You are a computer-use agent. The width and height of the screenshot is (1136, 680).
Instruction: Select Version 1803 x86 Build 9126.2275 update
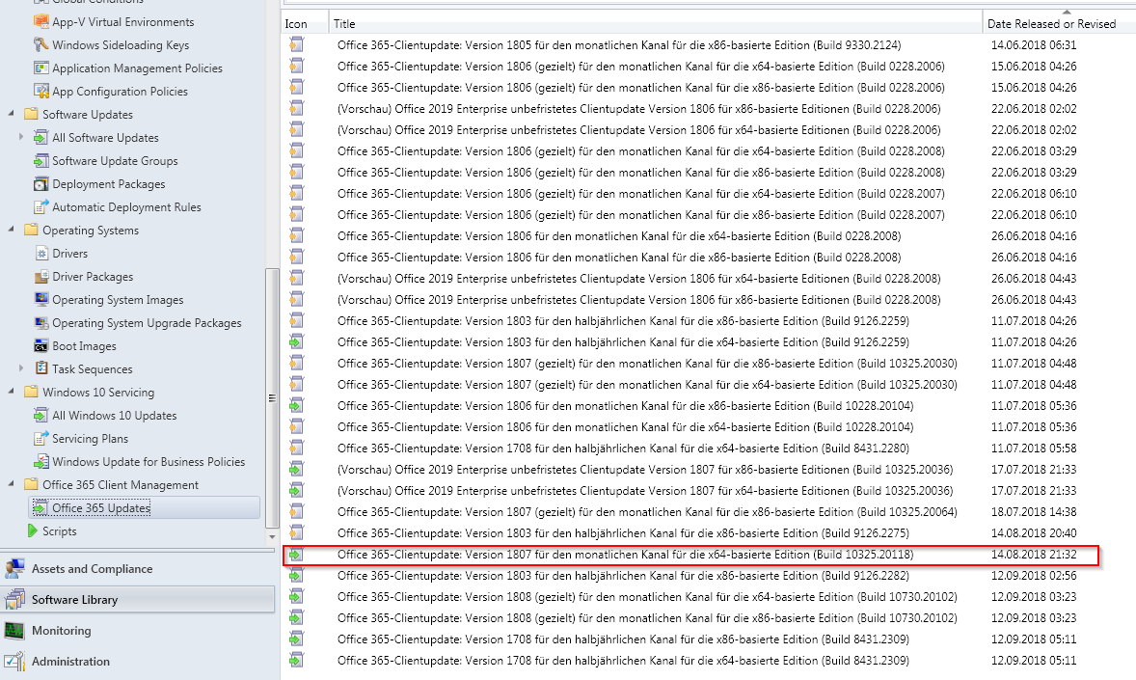tap(623, 532)
